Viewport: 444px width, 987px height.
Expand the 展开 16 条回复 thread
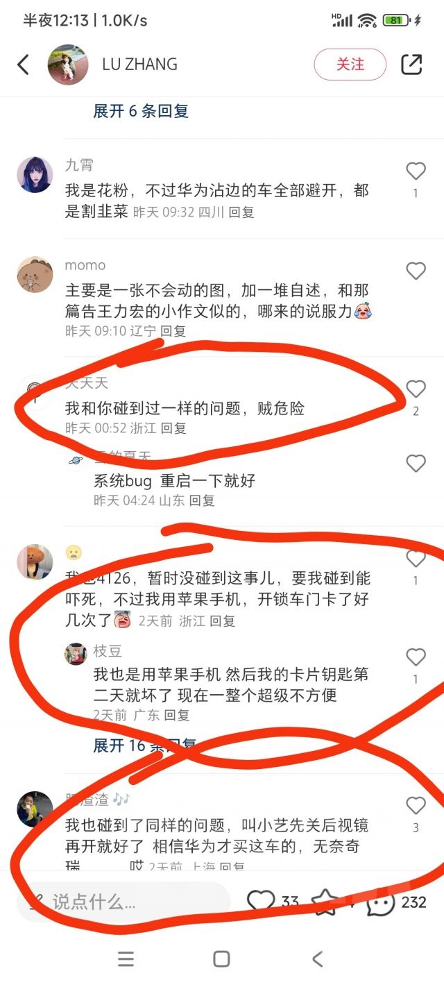145,745
